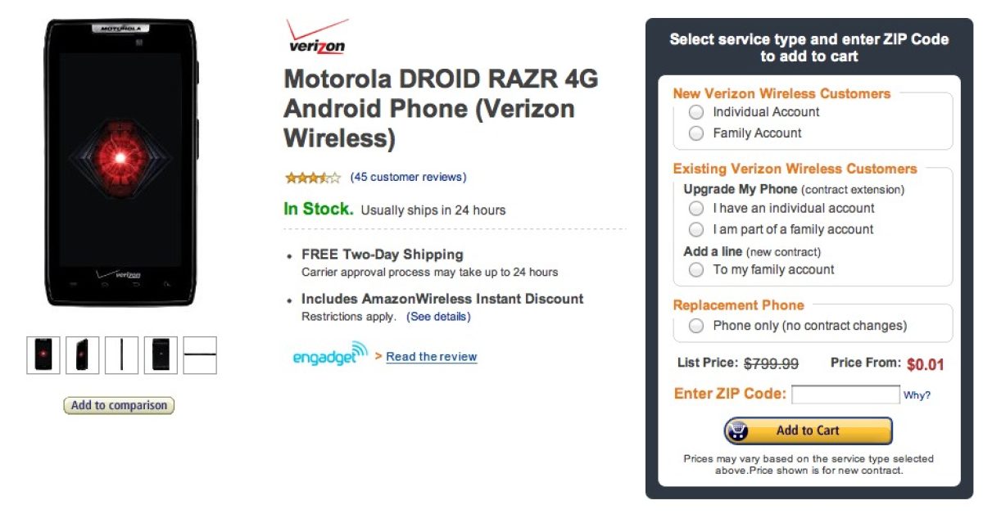Choose the Individual Account radio option
Screen dimensions: 983x514
(696, 112)
